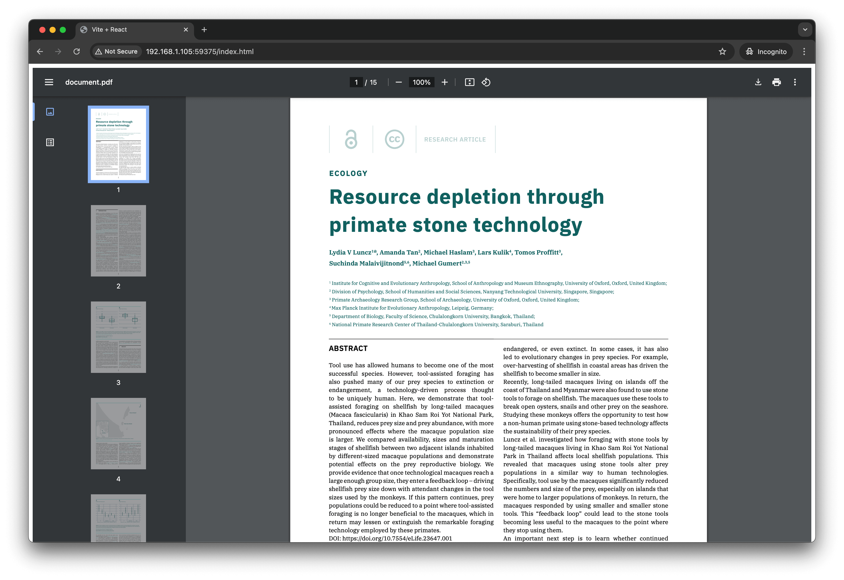Viewport: 844px width, 580px height.
Task: Open the DOI link in the abstract
Action: point(397,538)
